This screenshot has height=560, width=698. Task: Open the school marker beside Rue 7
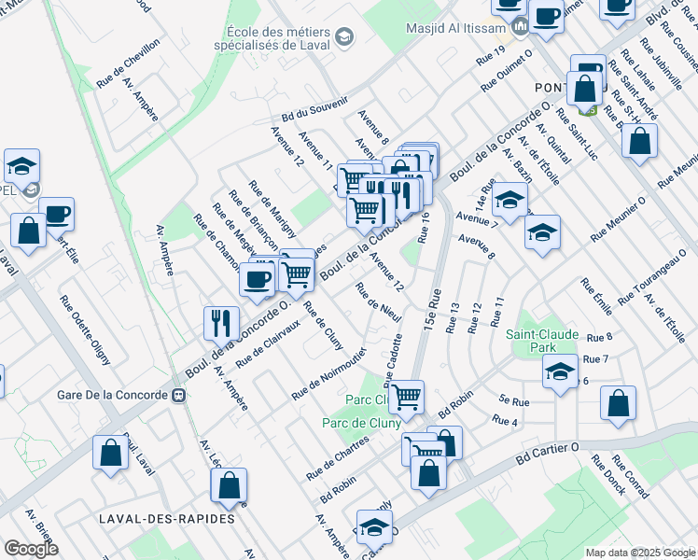[560, 371]
